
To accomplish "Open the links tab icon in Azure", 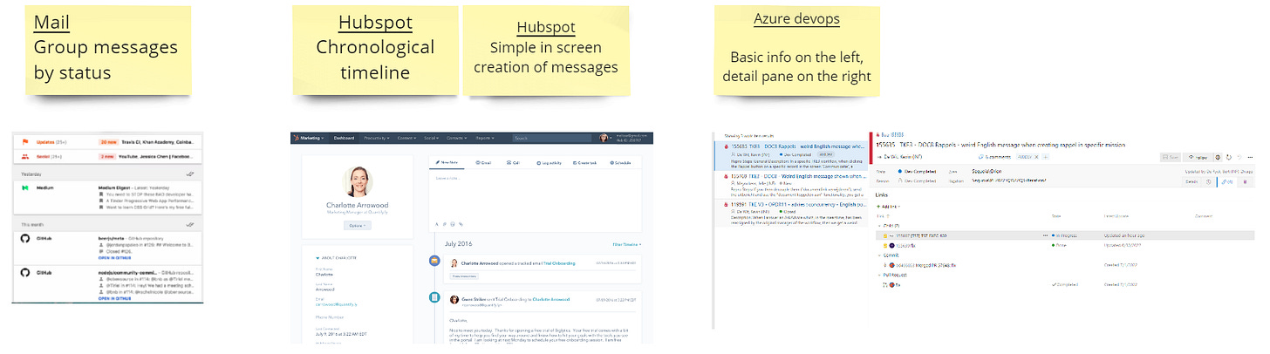I will pyautogui.click(x=1226, y=181).
